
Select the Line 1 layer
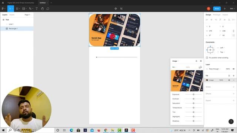[17, 24]
